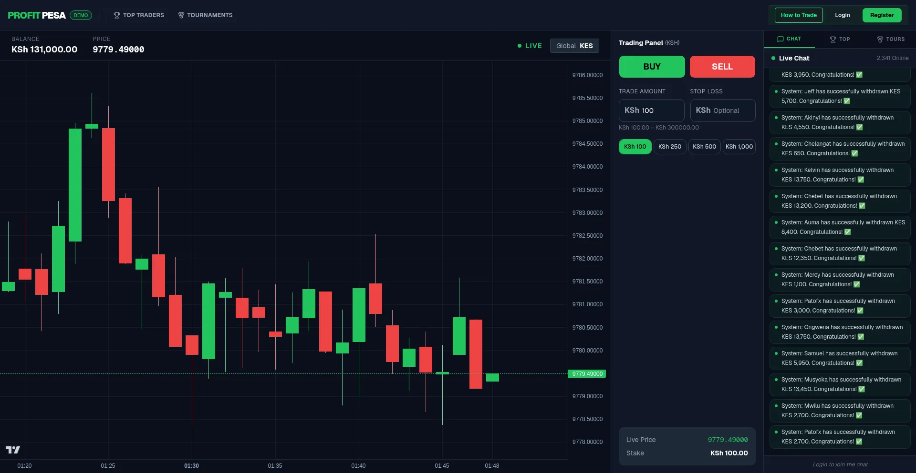Click the Auma withdrawal chat message

click(x=840, y=227)
